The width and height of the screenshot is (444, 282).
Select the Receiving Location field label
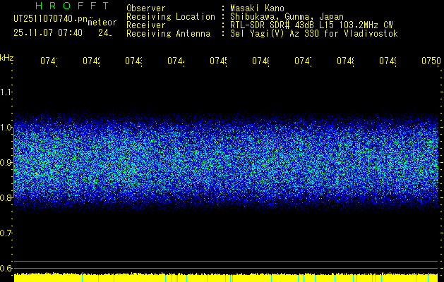point(170,17)
